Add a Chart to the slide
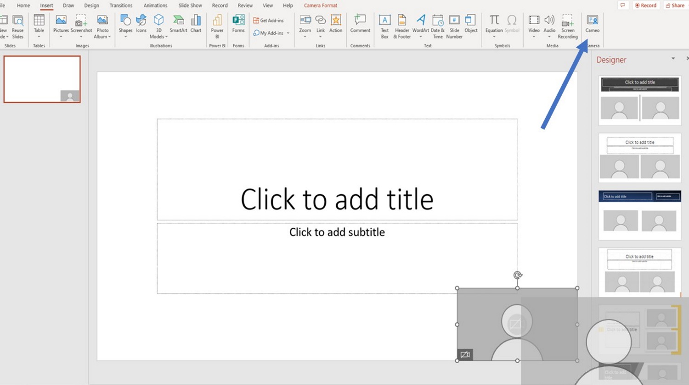 click(x=196, y=24)
